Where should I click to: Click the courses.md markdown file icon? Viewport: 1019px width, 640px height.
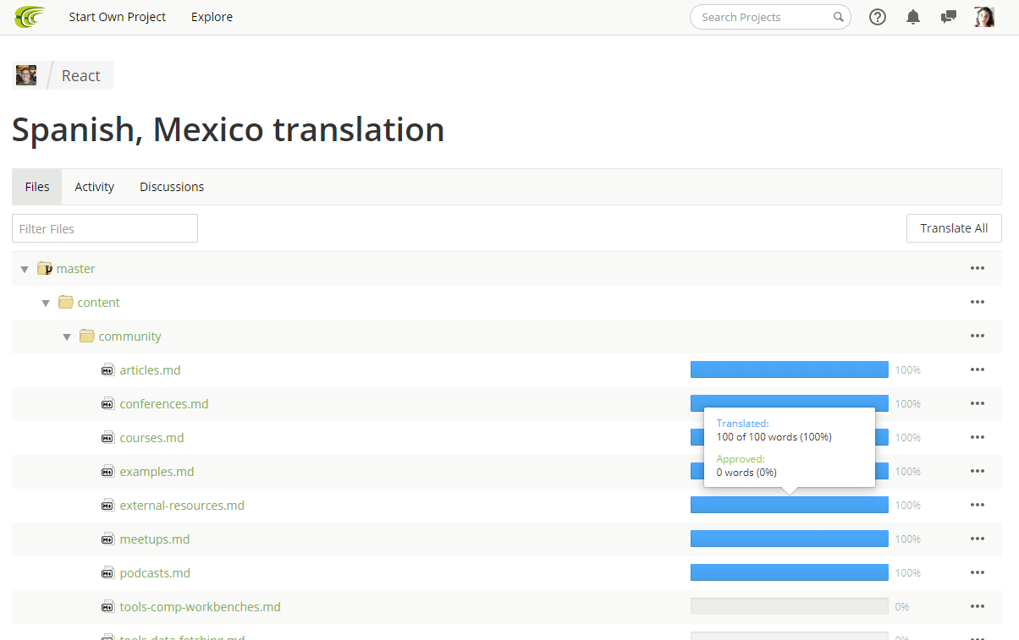click(x=108, y=438)
